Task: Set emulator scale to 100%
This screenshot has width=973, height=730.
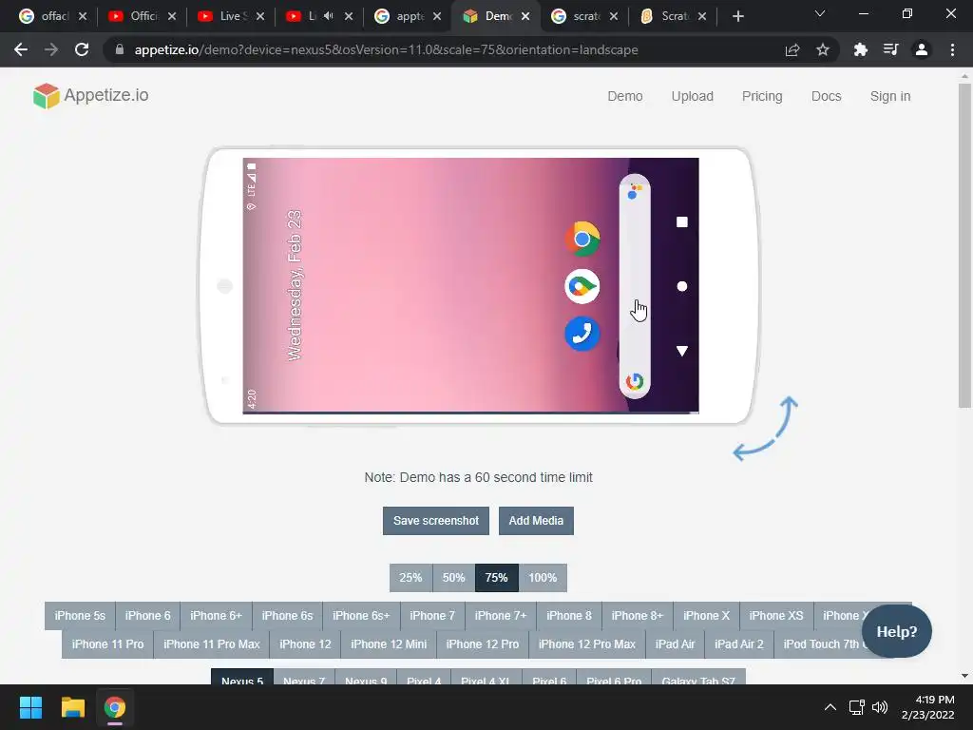Action: point(543,578)
